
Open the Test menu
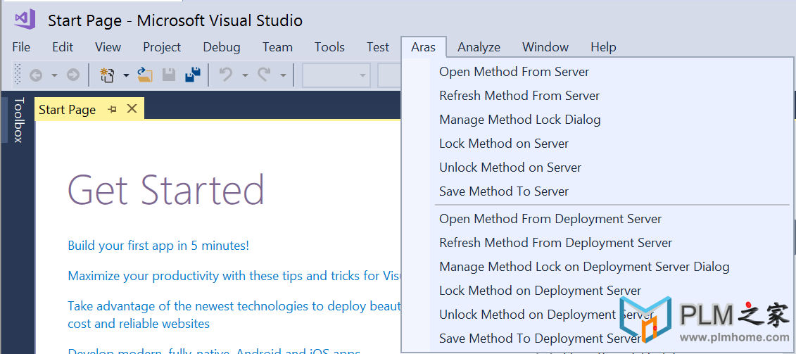(378, 47)
